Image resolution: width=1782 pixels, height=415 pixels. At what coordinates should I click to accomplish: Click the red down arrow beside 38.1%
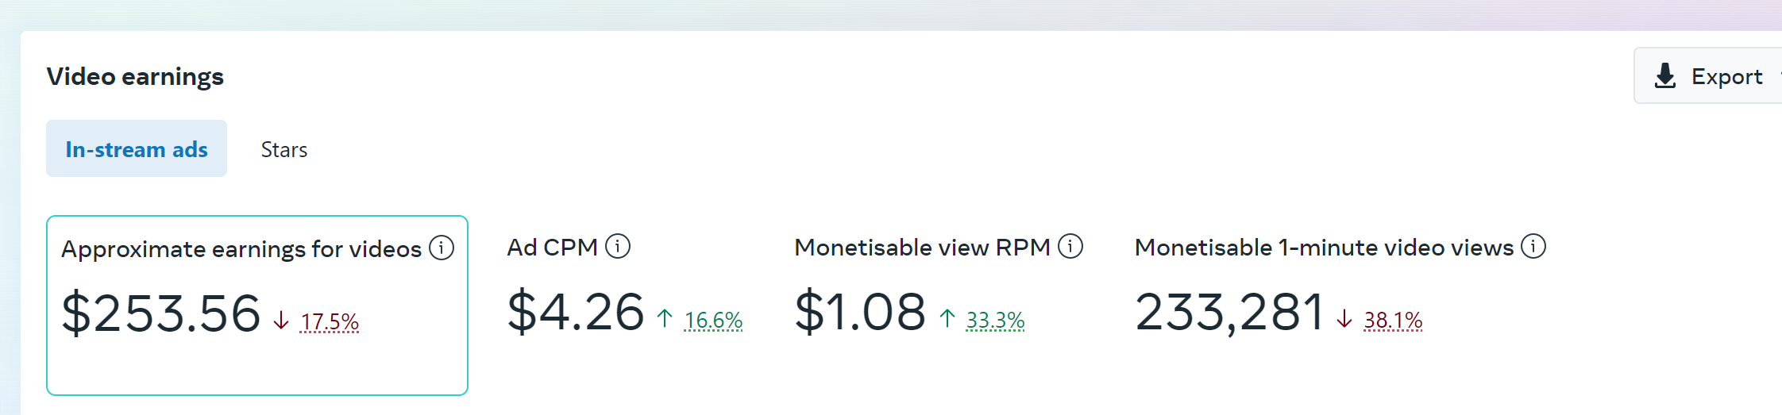point(1344,319)
